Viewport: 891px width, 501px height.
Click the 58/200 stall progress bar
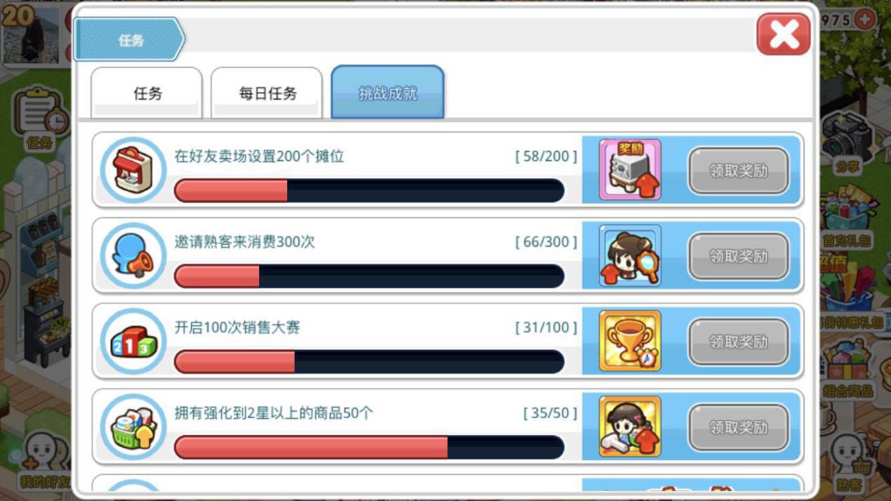click(369, 190)
